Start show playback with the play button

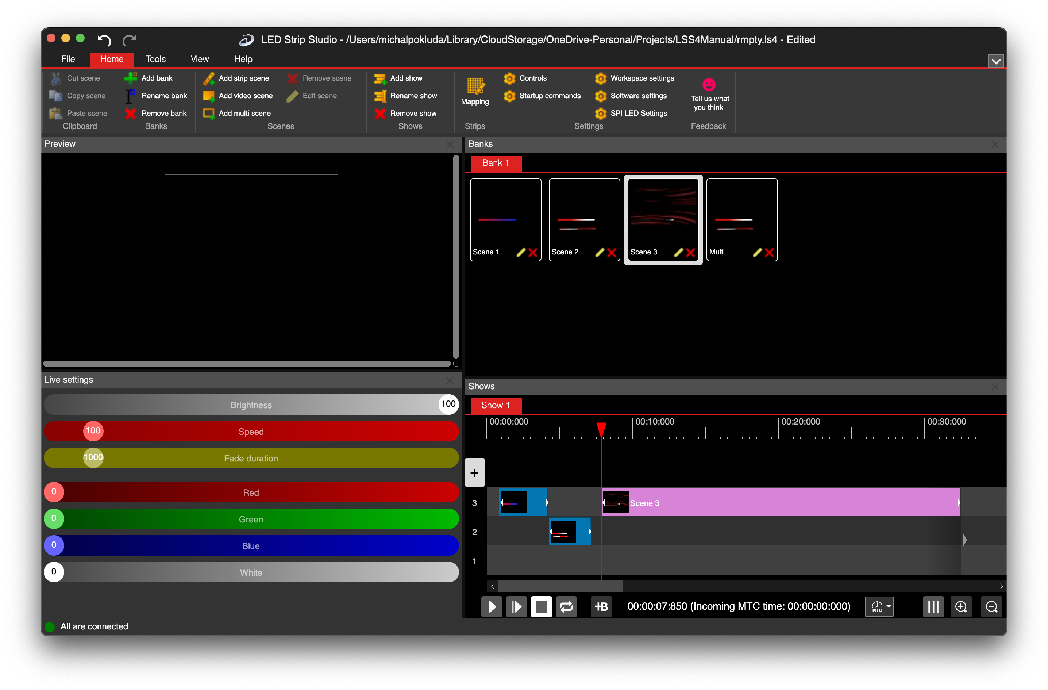point(492,607)
